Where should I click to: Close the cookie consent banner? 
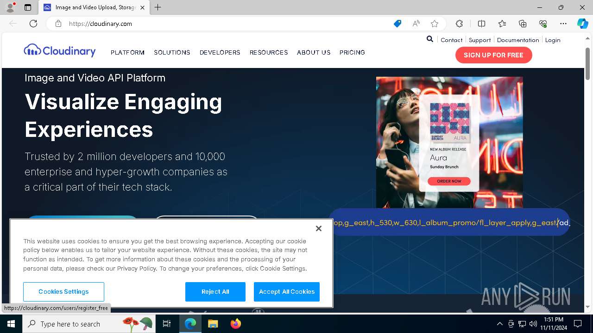(318, 228)
